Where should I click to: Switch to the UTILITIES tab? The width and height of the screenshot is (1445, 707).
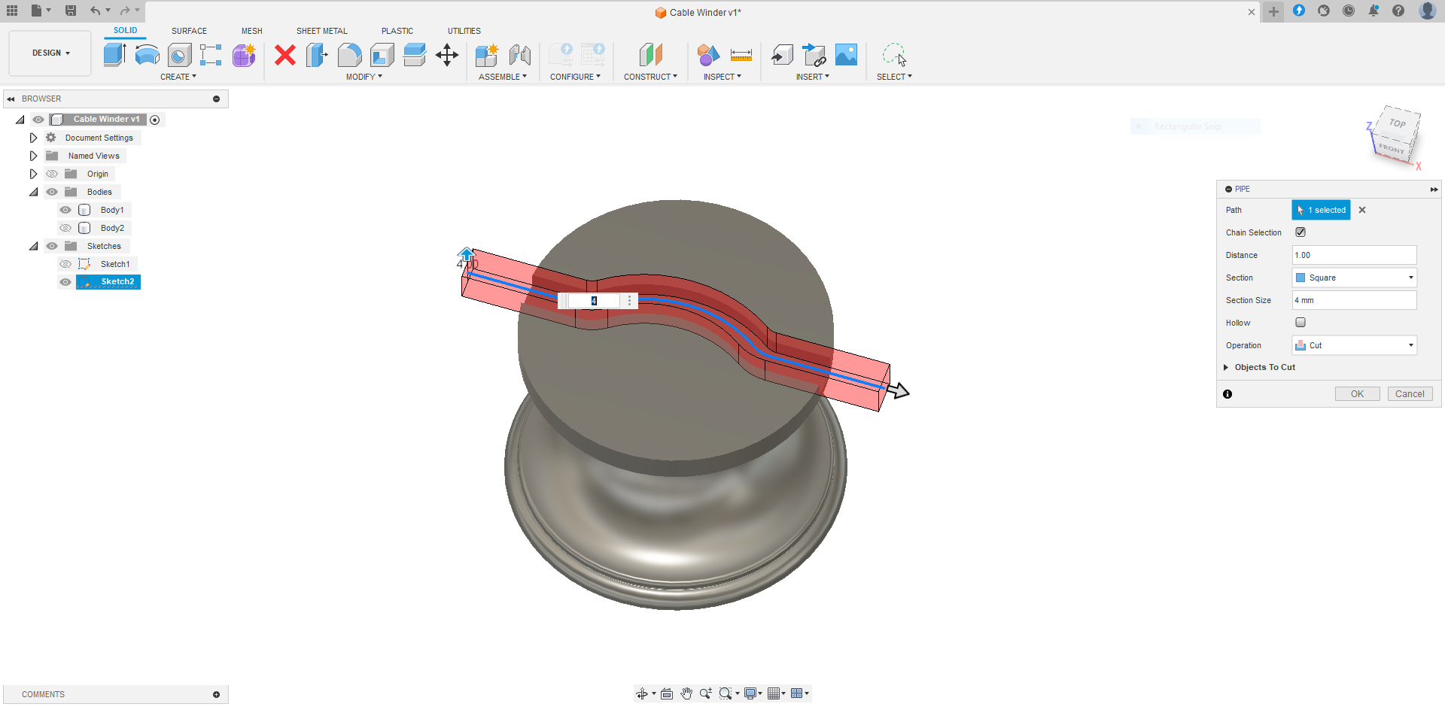(464, 31)
